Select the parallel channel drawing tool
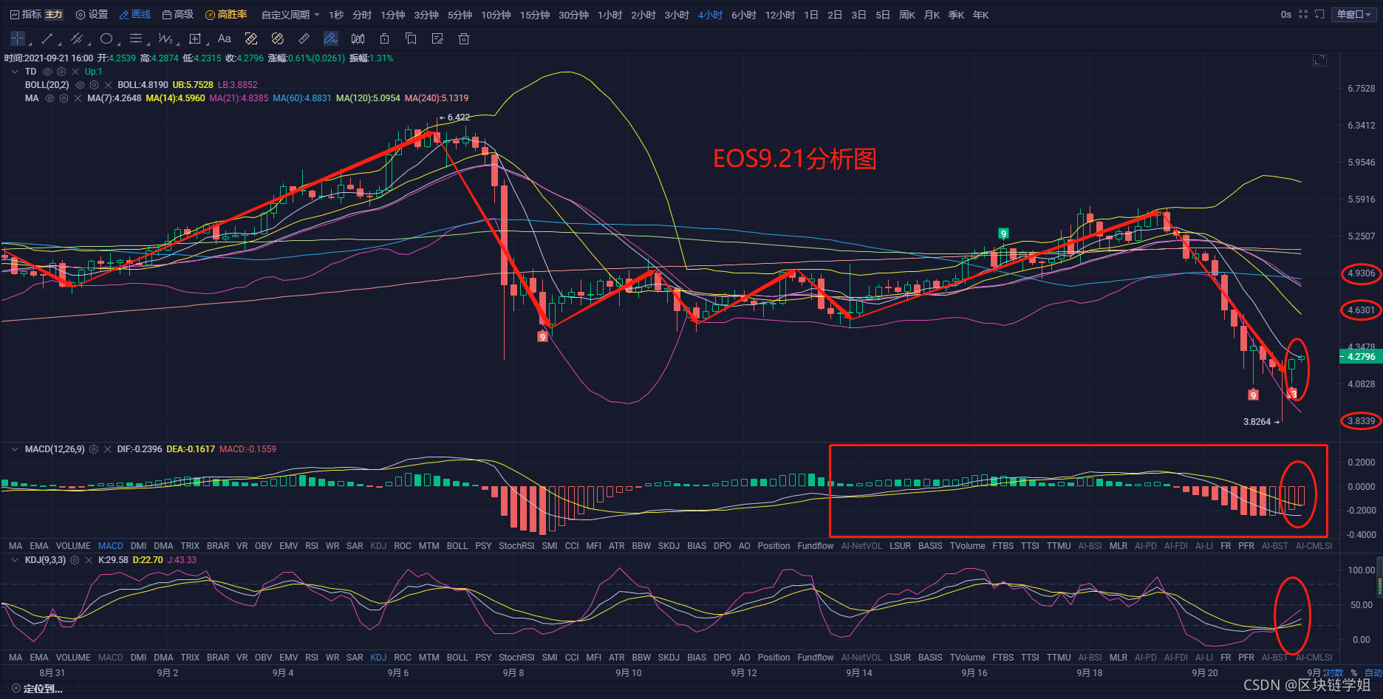 77,38
